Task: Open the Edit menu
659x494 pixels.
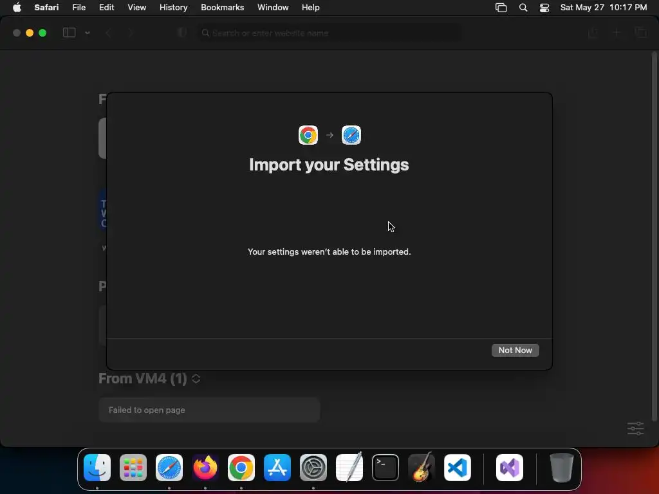Action: (106, 8)
